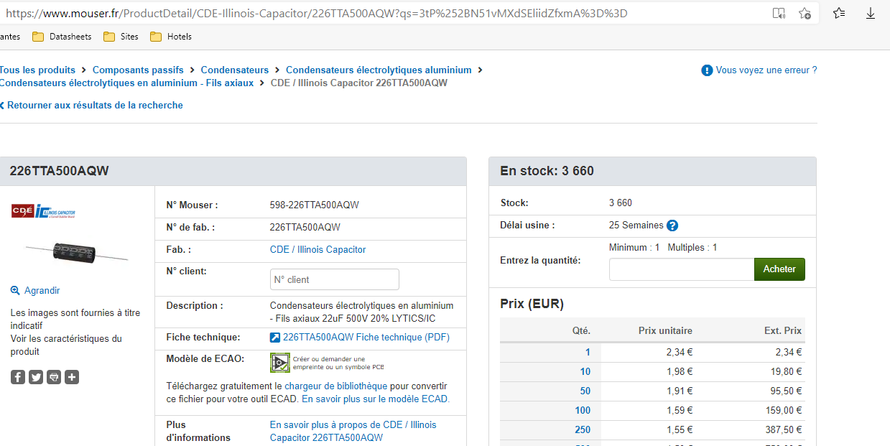Click the product title 226TTA500AQW header
The height and width of the screenshot is (446, 890).
pyautogui.click(x=59, y=171)
